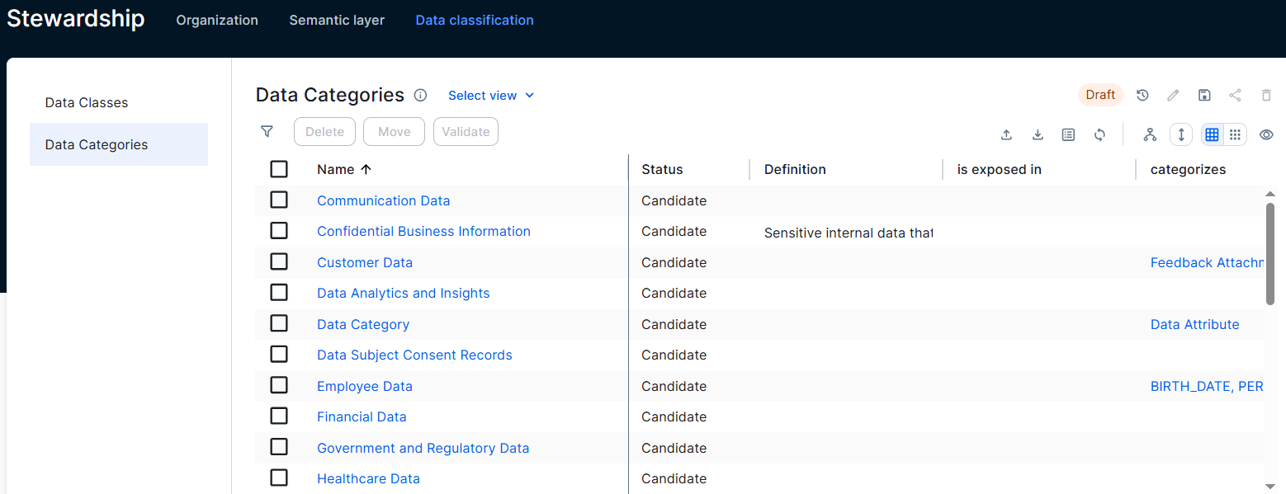Screen dimensions: 1286x494
Task: Open the Healthcare Data link
Action: tap(368, 478)
